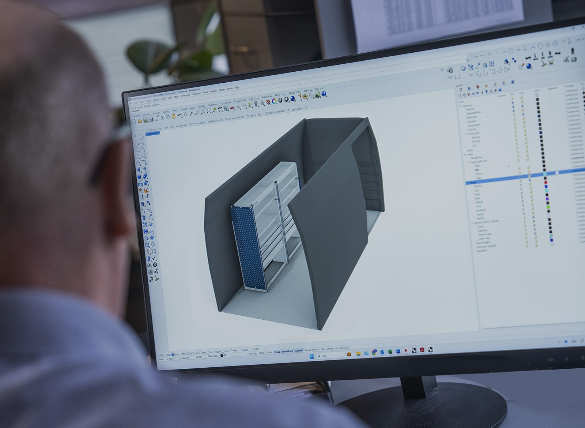This screenshot has width=585, height=428.
Task: Collapse the Sprinter layer group
Action: click(x=472, y=223)
